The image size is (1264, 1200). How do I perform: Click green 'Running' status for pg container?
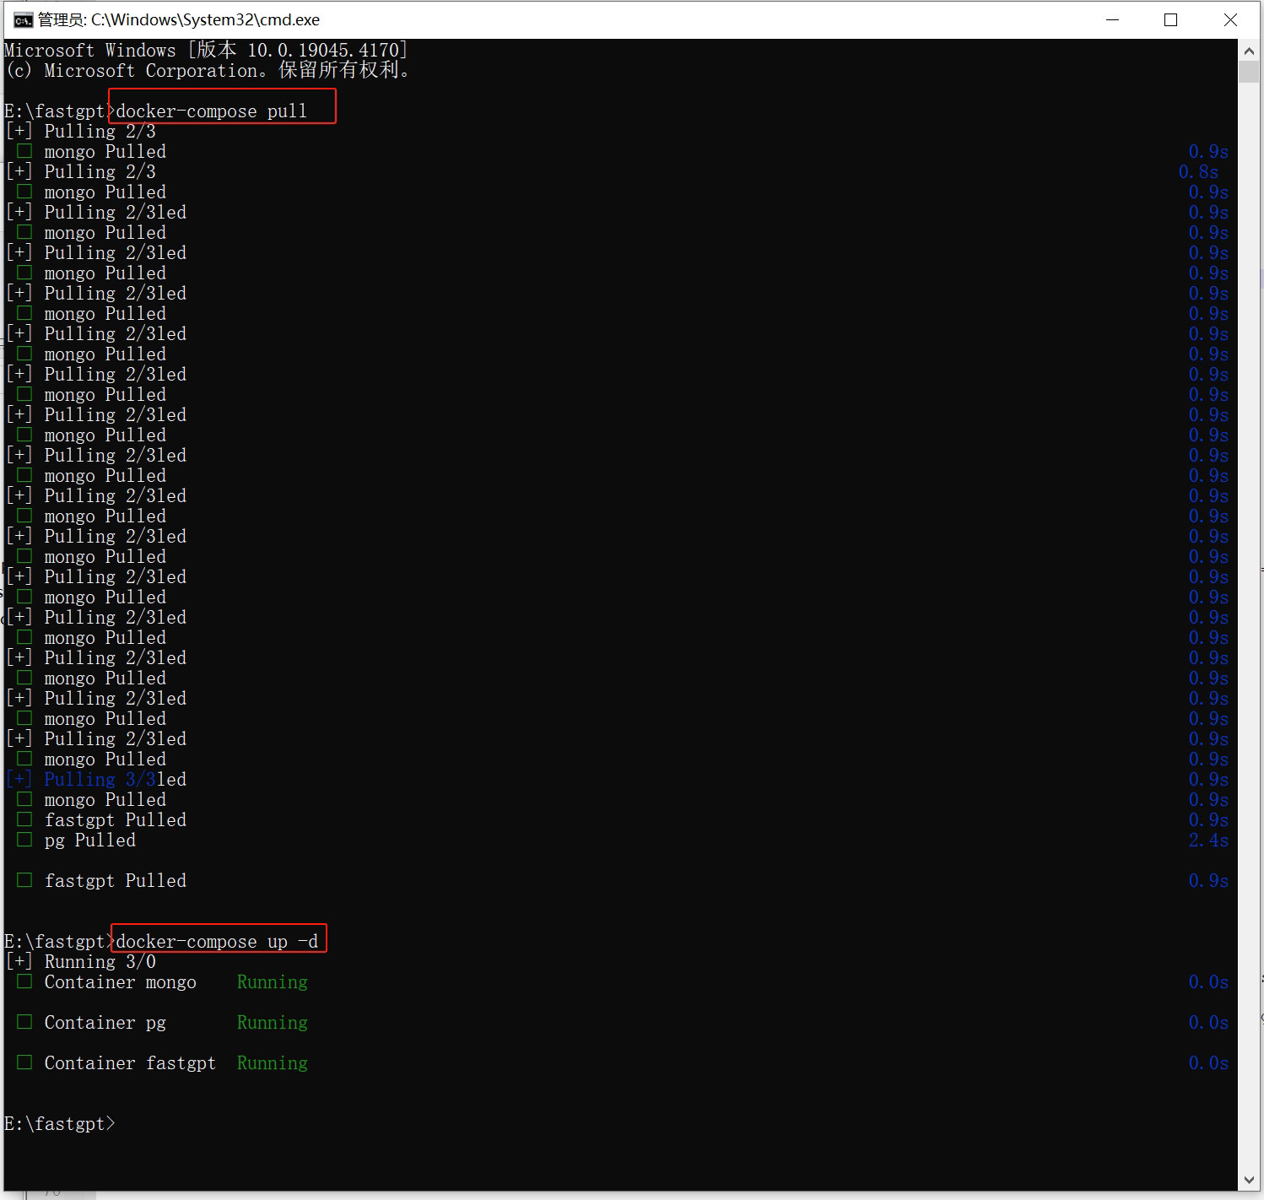coord(272,1023)
